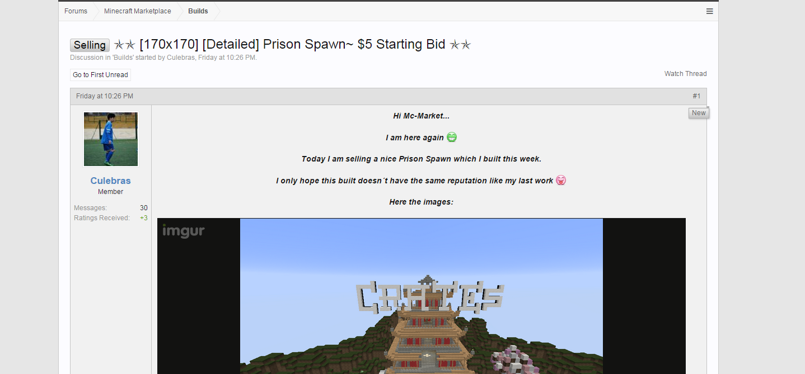Click the Friday at 10:26 PM post date
Viewport: 805px width, 374px height.
point(105,96)
